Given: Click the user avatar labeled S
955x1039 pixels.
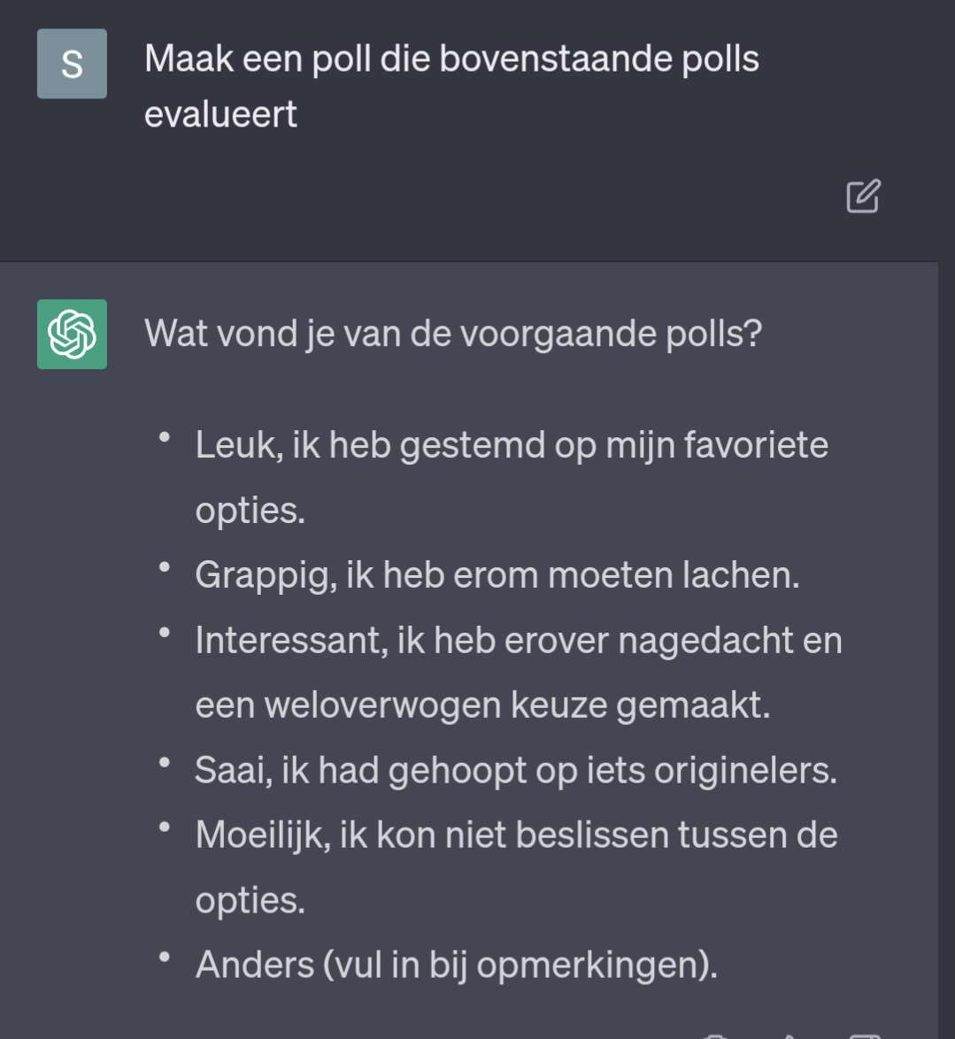Looking at the screenshot, I should click(72, 64).
